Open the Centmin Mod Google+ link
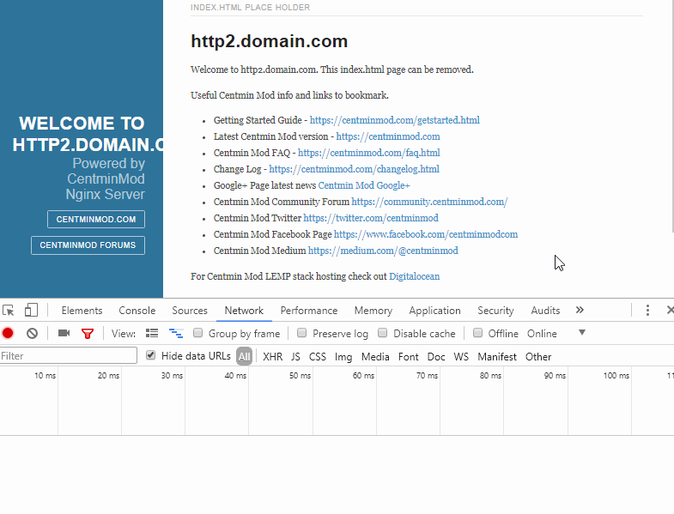Screen dimensions: 674x514 pyautogui.click(x=364, y=185)
